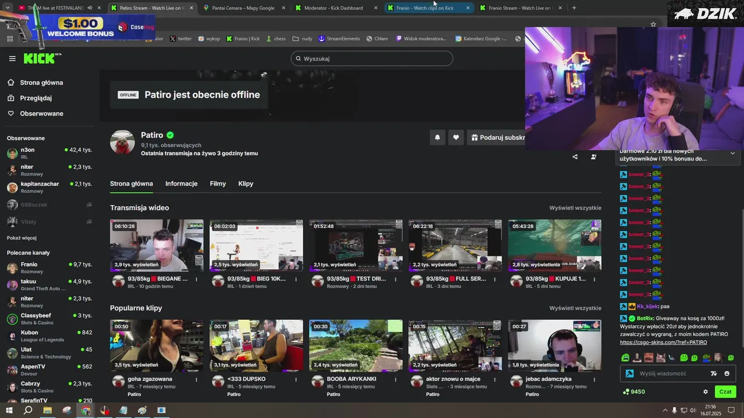
Task: Open the Informacje channel tab
Action: 181,183
